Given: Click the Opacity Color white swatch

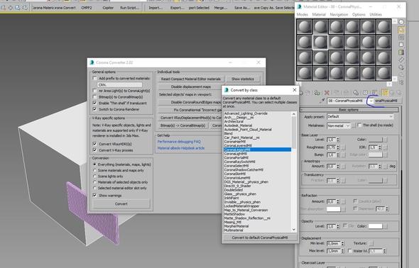Looking at the screenshot, I should [376, 226].
